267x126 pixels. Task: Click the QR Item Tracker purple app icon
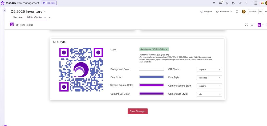point(12,25)
